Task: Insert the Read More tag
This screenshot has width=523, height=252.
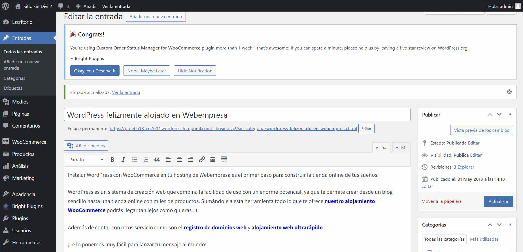Action: tap(213, 160)
